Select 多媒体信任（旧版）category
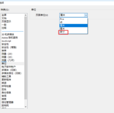The height and width of the screenshot is (113, 114). coord(12,73)
